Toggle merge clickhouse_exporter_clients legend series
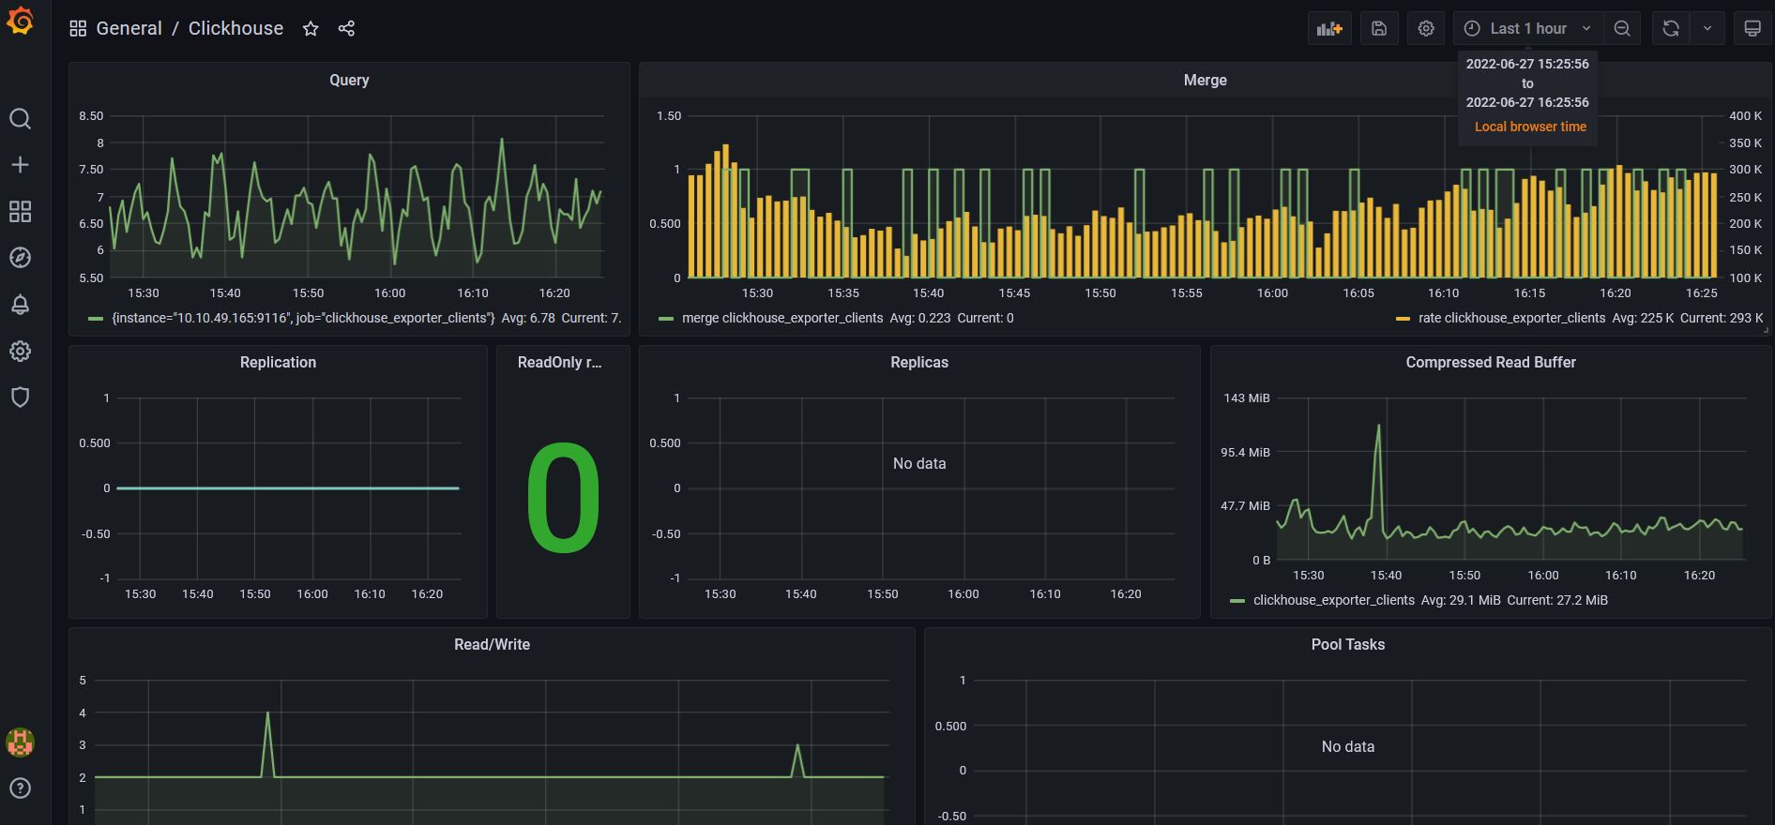 coord(782,319)
